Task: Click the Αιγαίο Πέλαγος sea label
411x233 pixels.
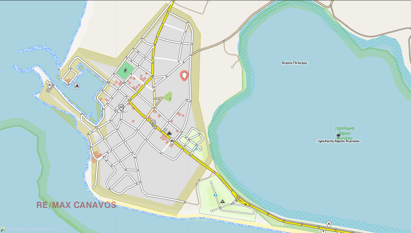Action: pyautogui.click(x=295, y=63)
